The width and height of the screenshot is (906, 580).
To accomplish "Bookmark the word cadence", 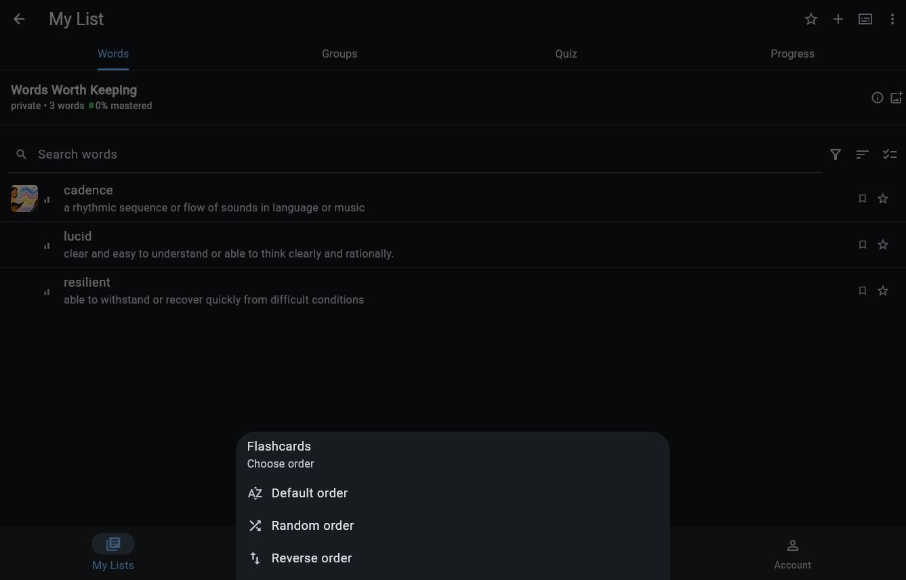I will (x=863, y=199).
